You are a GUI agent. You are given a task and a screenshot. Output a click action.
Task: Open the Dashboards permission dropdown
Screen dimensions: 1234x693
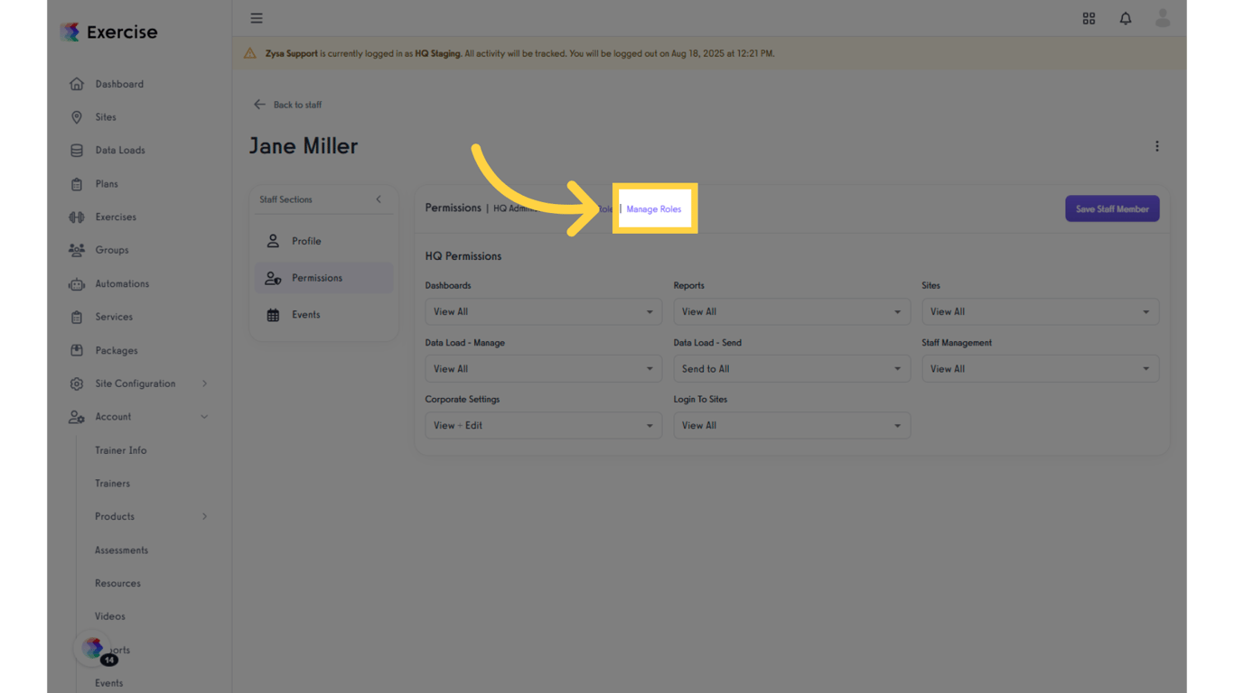pos(542,311)
